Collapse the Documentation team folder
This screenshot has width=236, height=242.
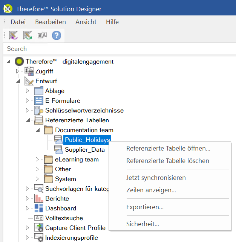click(x=38, y=130)
